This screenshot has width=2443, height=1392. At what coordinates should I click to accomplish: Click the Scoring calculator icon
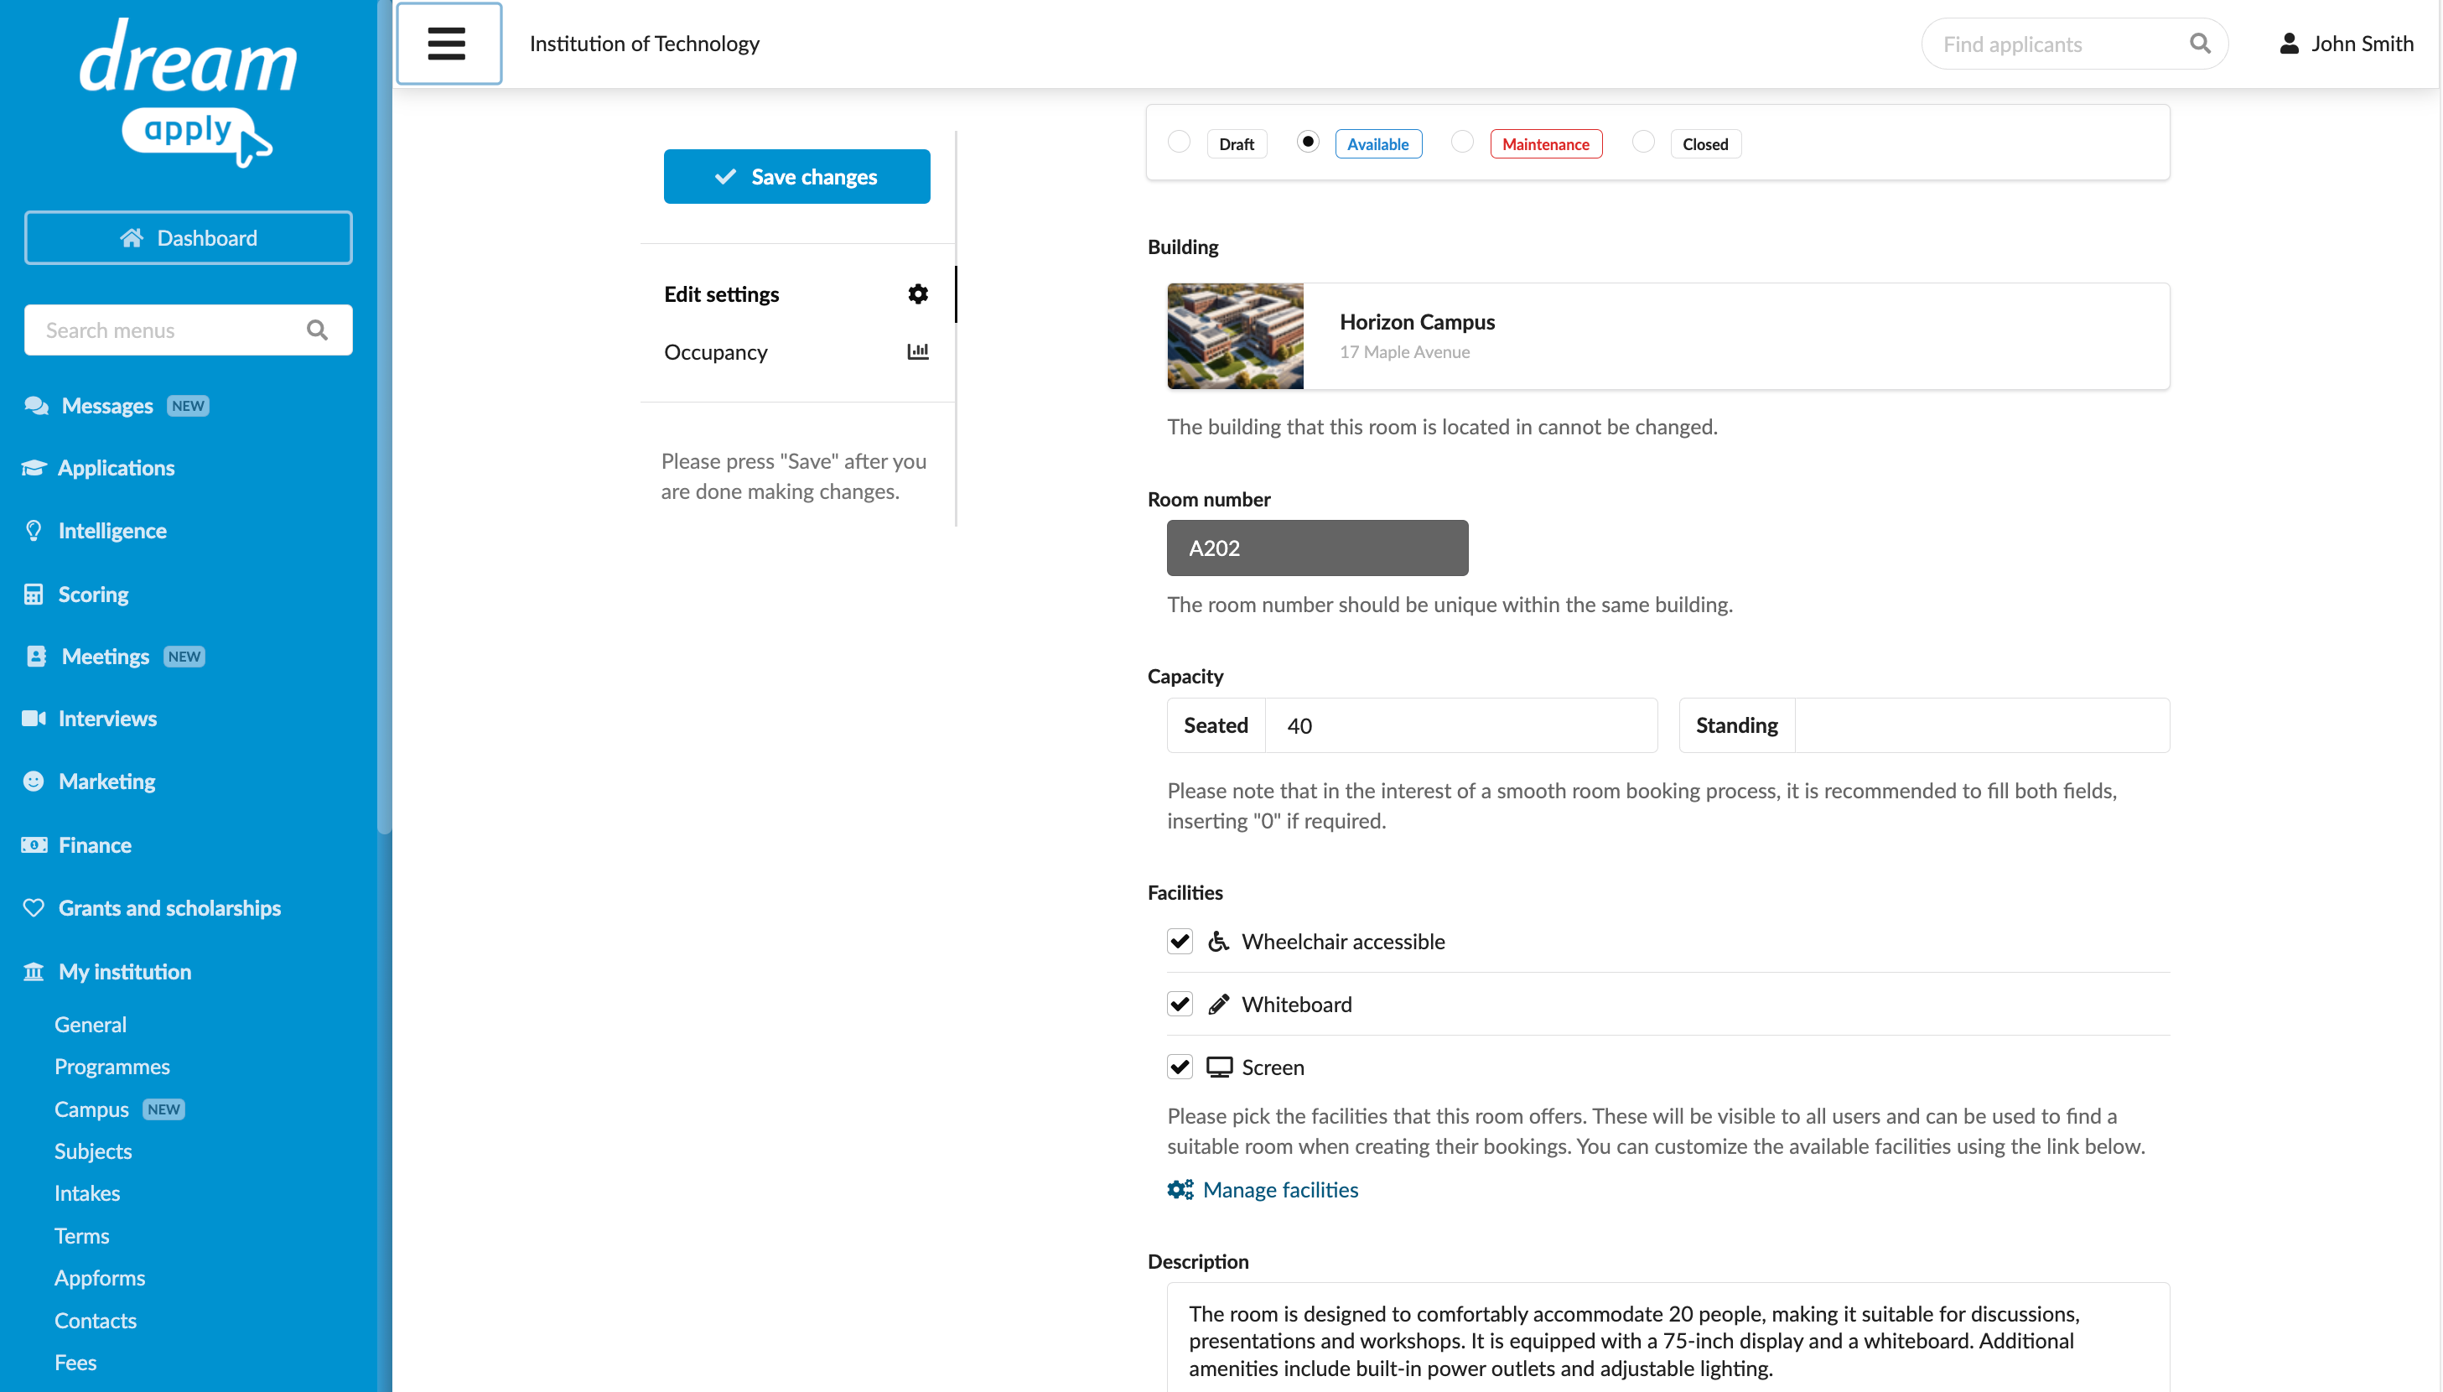(x=34, y=595)
